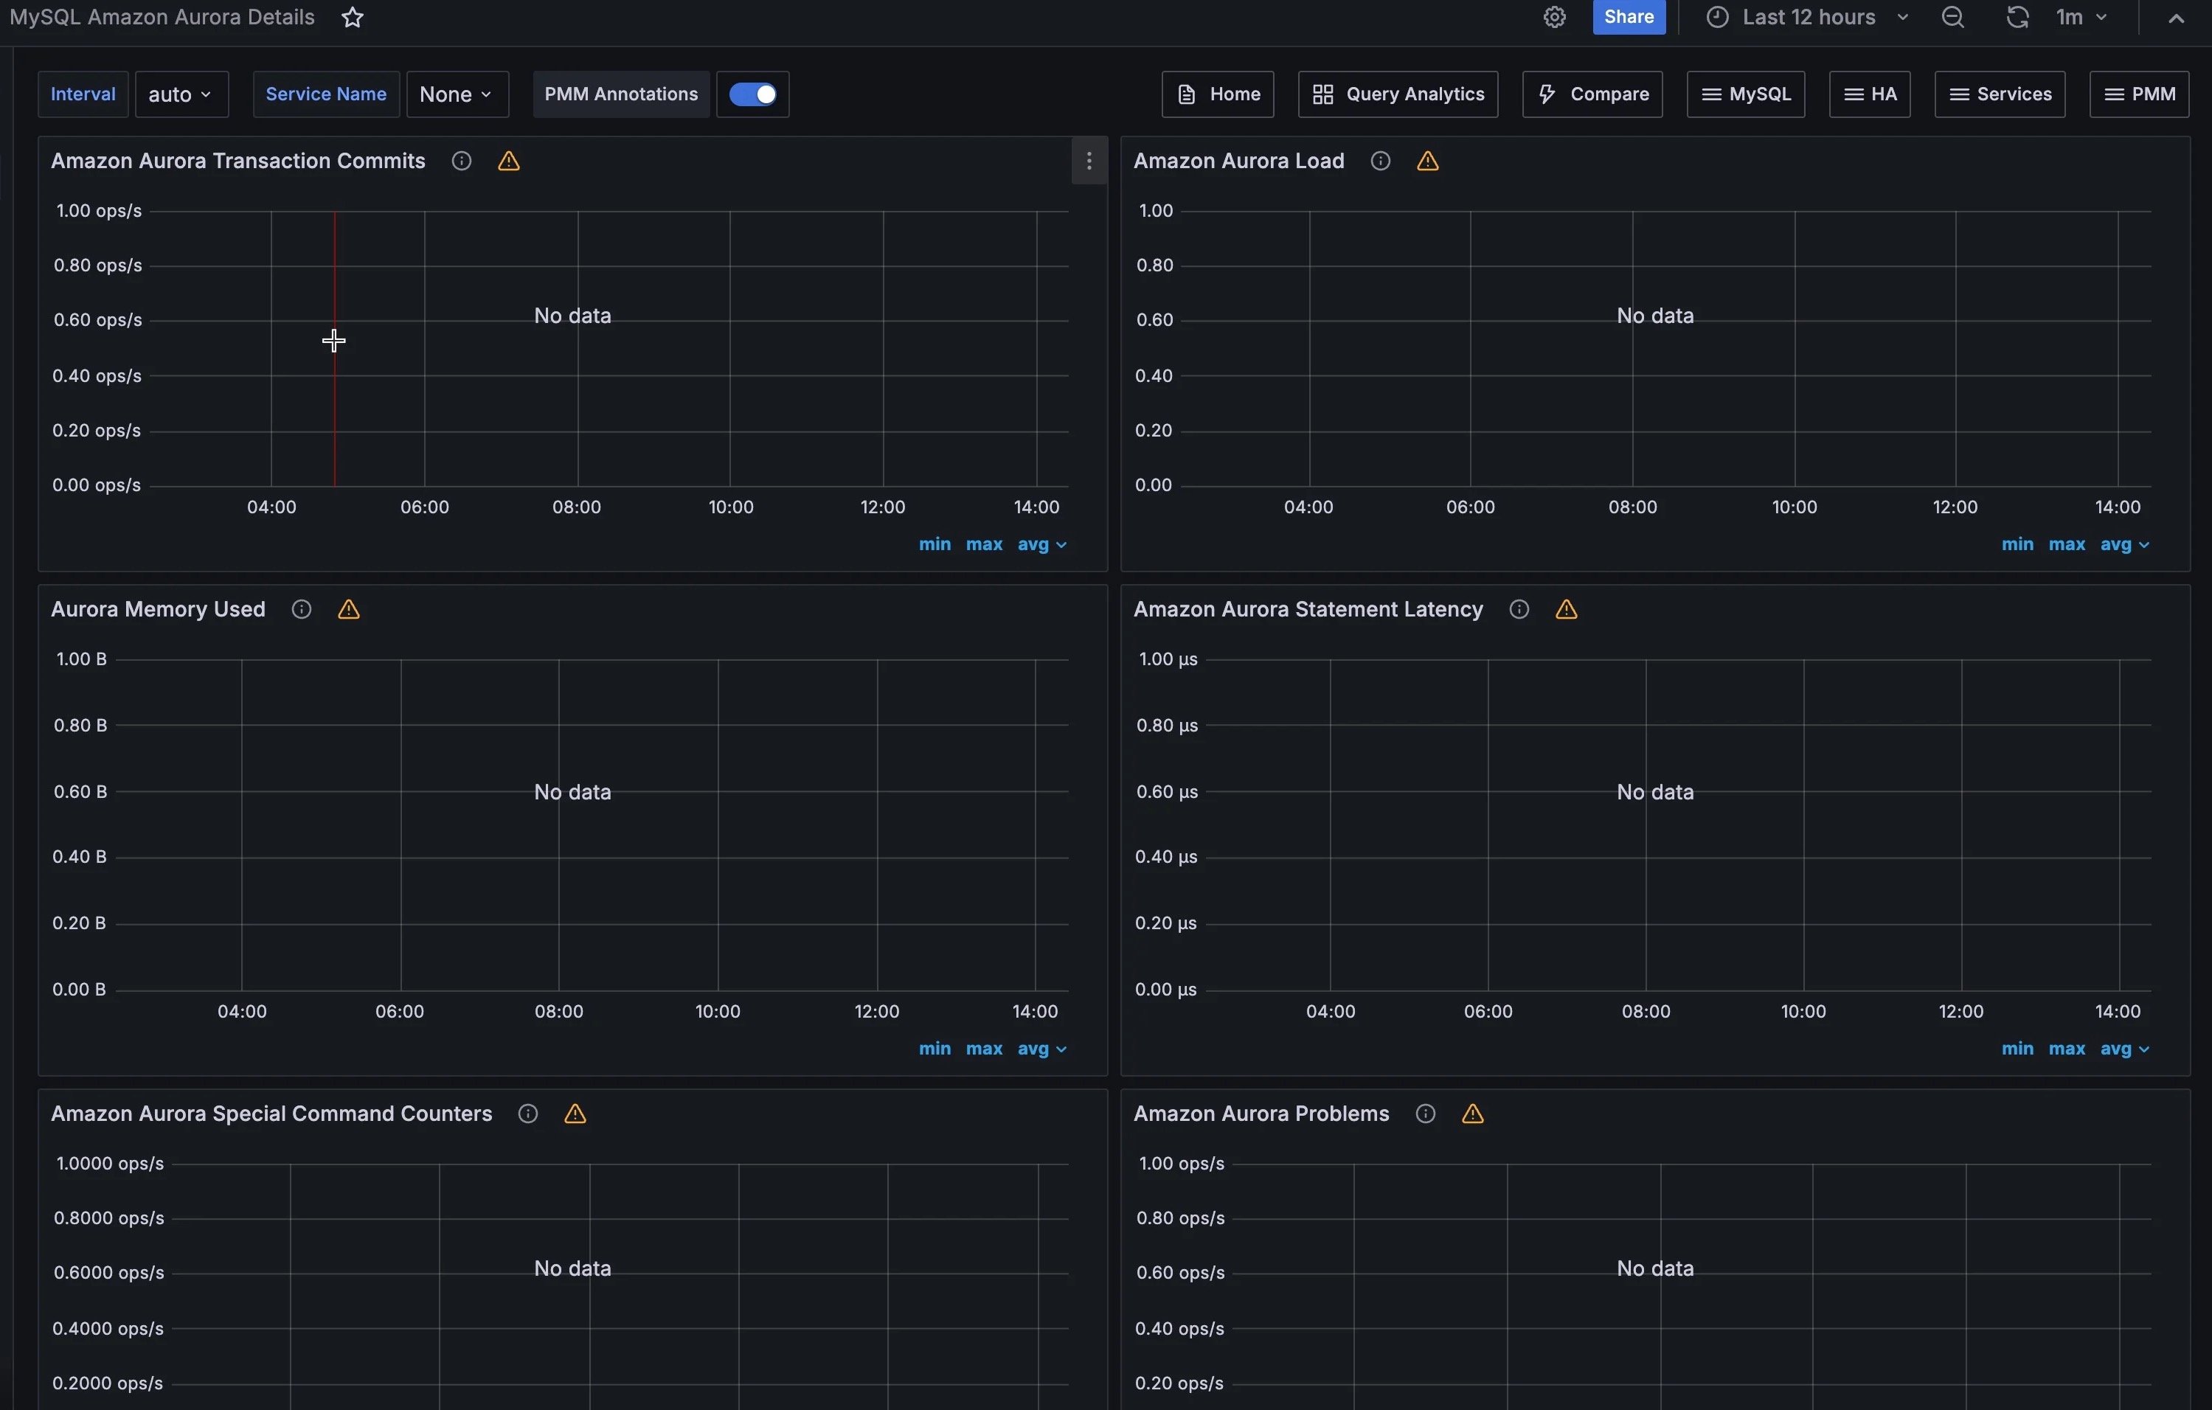Click warning icon on Amazon Aurora Problems

pyautogui.click(x=1472, y=1114)
